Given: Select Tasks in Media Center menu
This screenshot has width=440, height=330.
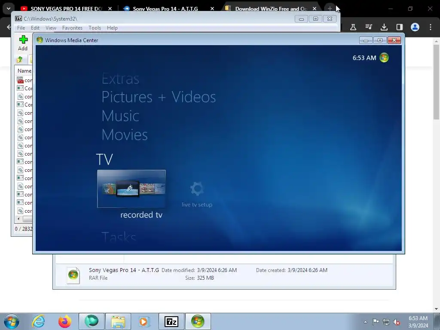Looking at the screenshot, I should click(x=119, y=237).
